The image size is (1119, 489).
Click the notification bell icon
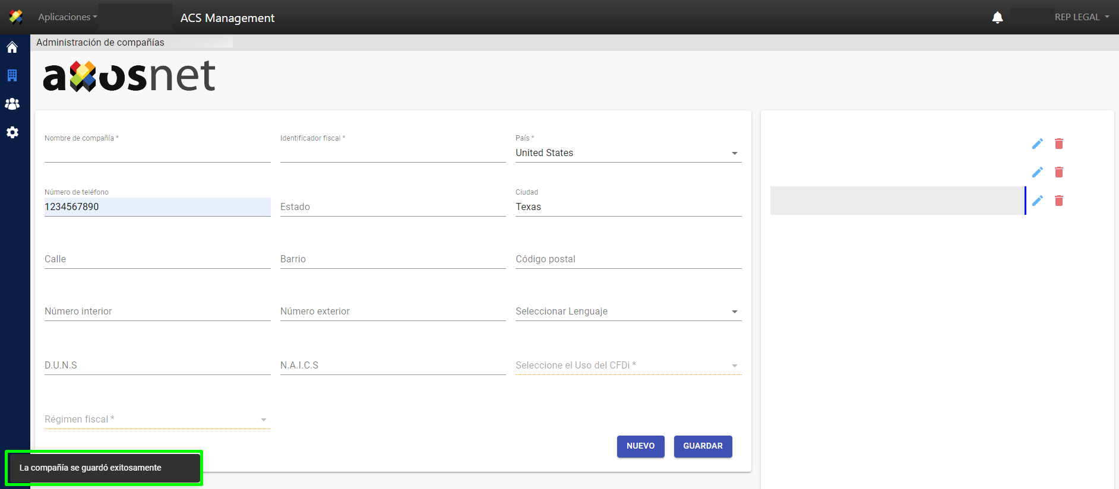(997, 17)
